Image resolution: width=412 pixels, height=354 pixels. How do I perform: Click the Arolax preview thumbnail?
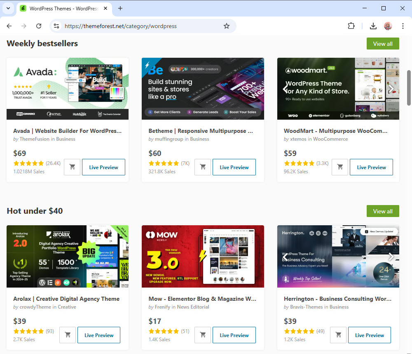pos(68,256)
